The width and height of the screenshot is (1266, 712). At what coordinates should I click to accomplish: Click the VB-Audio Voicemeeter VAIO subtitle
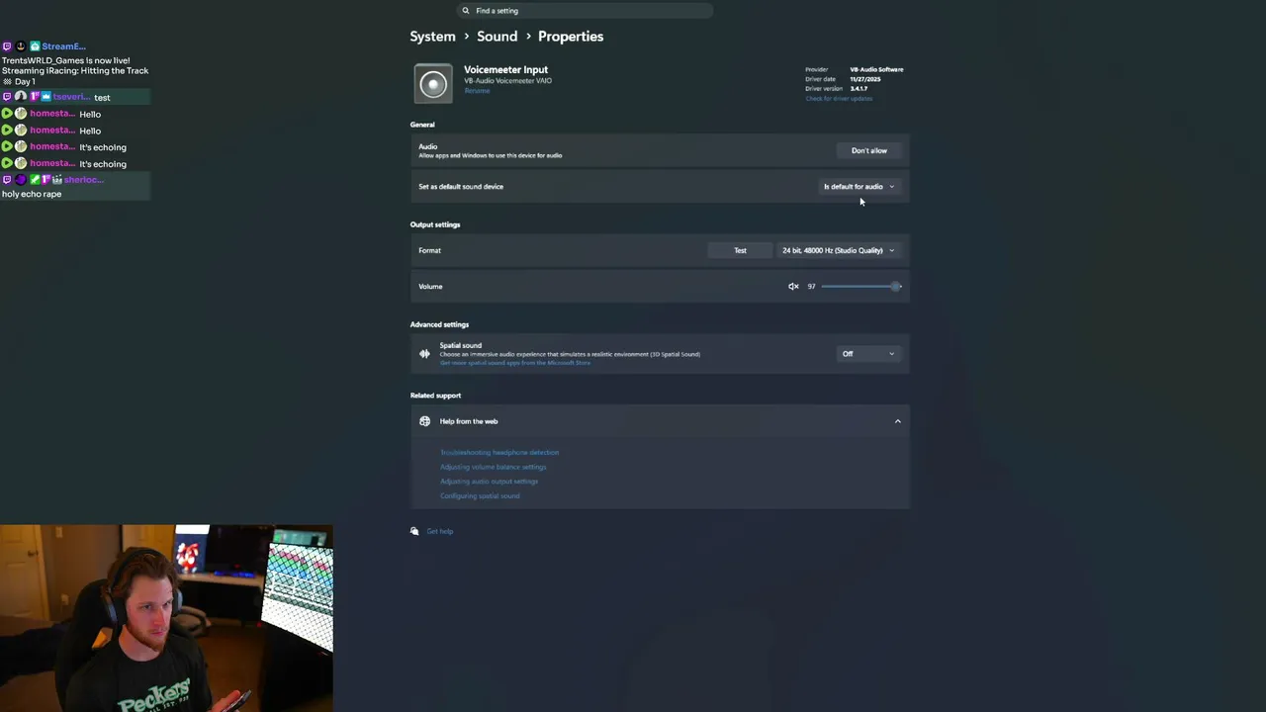click(x=507, y=81)
